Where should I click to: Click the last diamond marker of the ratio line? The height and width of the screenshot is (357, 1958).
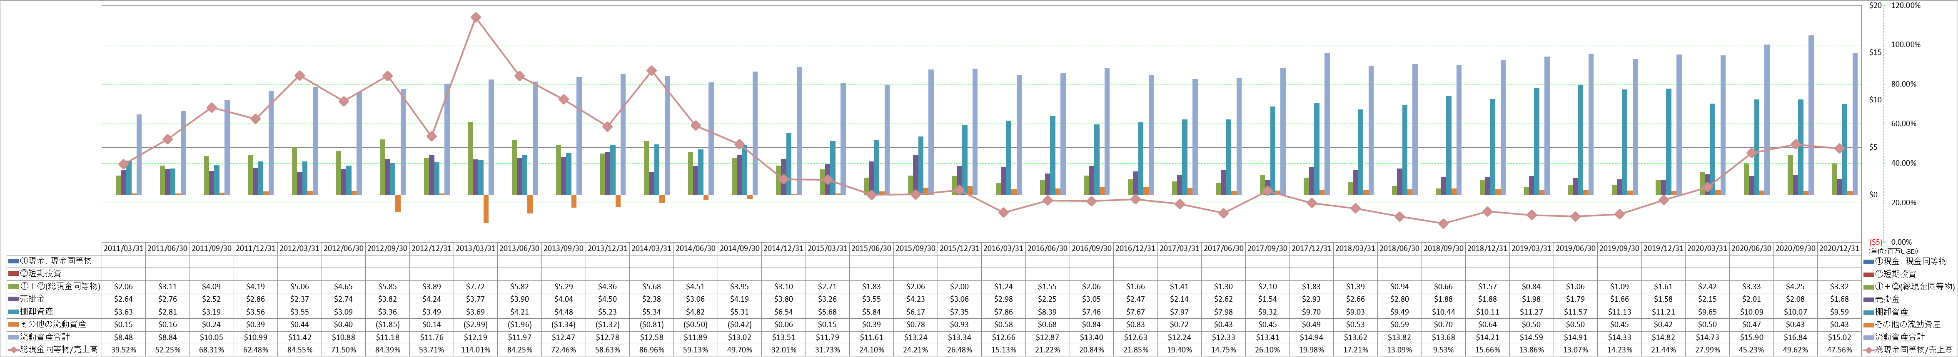point(1839,148)
